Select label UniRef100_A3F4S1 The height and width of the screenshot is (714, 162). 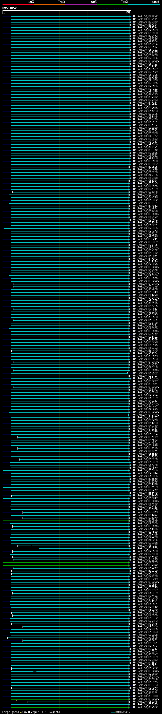(145, 596)
